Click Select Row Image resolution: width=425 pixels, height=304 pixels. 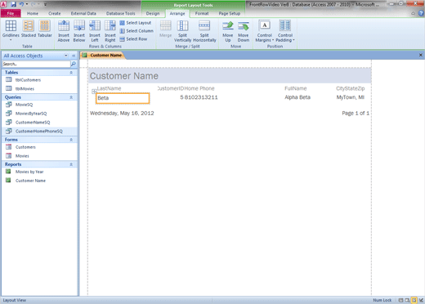(133, 39)
